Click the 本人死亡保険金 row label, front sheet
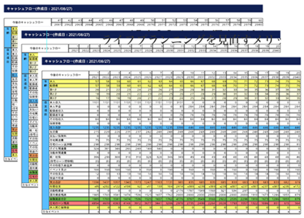The image size is (304, 218). (69, 207)
